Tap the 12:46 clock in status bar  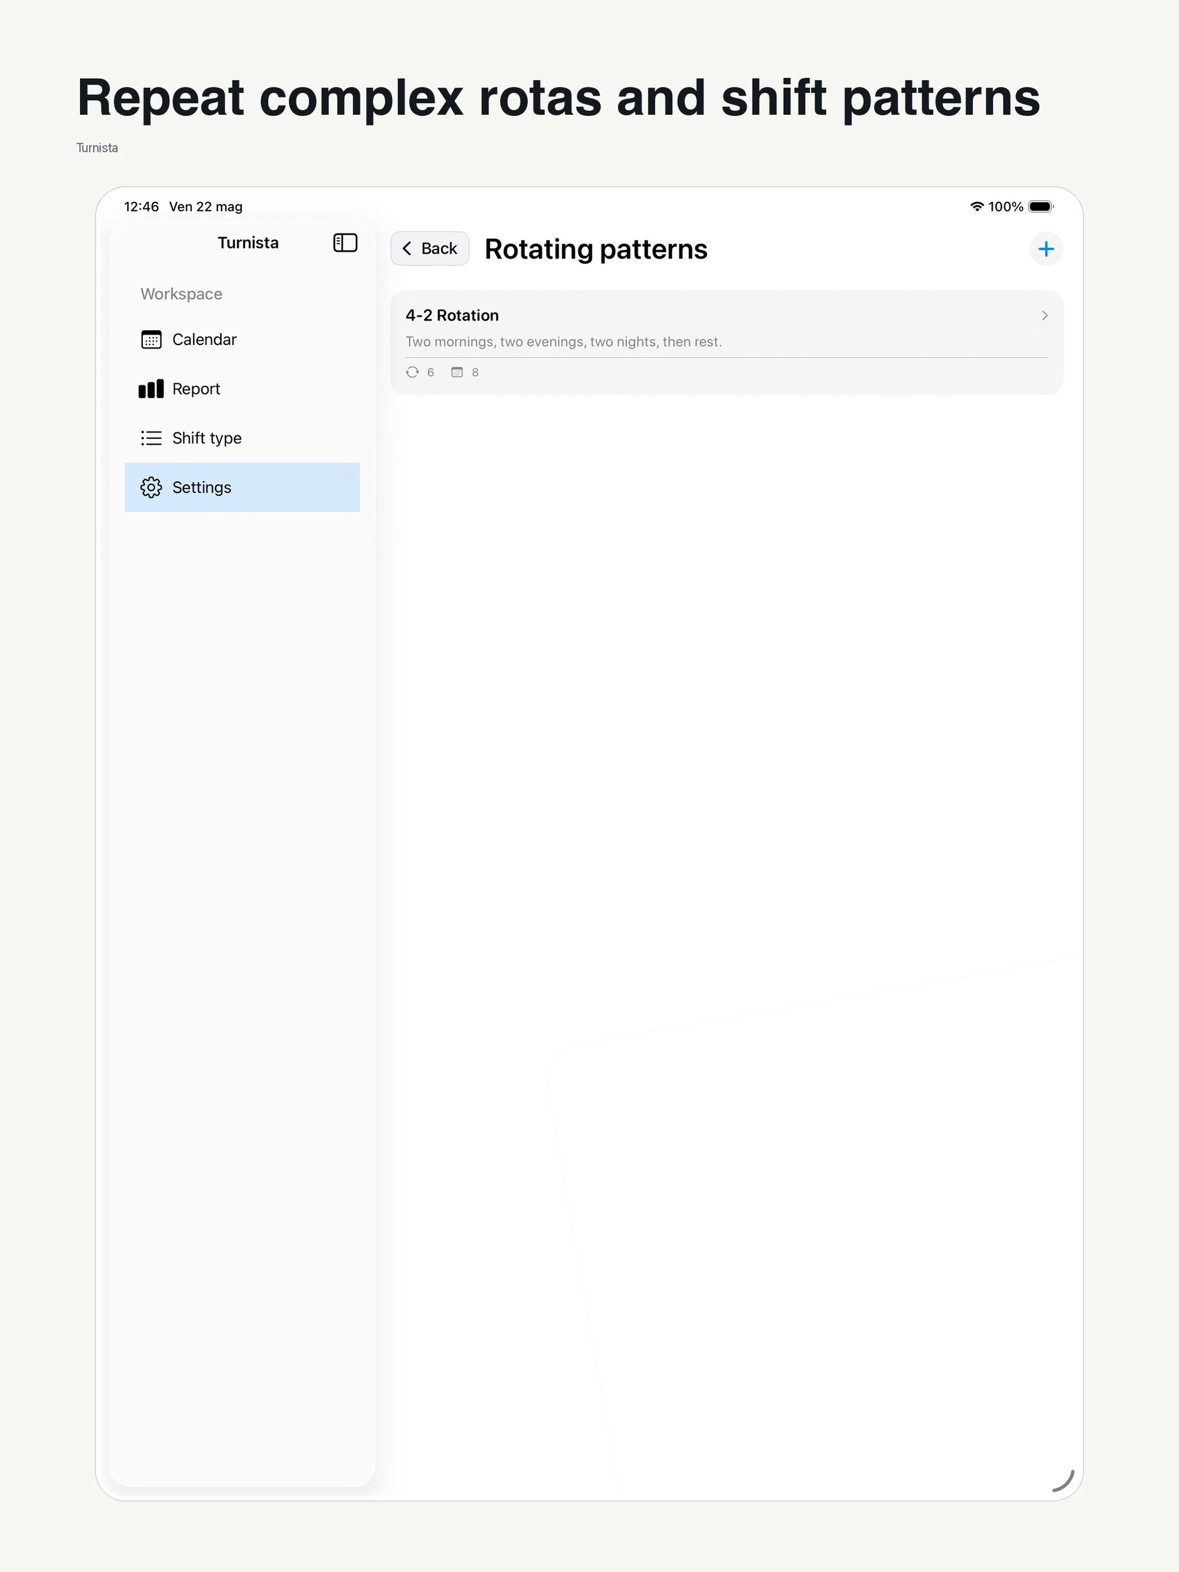click(x=142, y=207)
